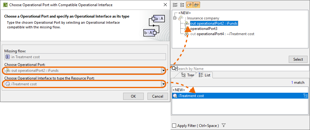The height and width of the screenshot is (130, 310).
Task: Click the OK button
Action: coord(133,96)
